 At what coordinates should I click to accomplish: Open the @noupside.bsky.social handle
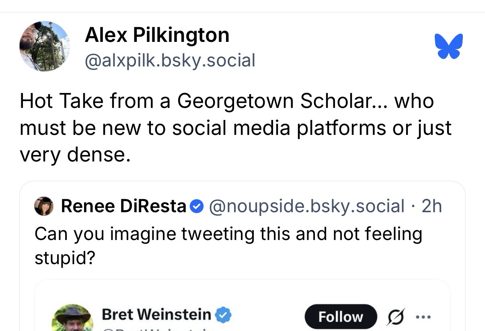coord(306,206)
